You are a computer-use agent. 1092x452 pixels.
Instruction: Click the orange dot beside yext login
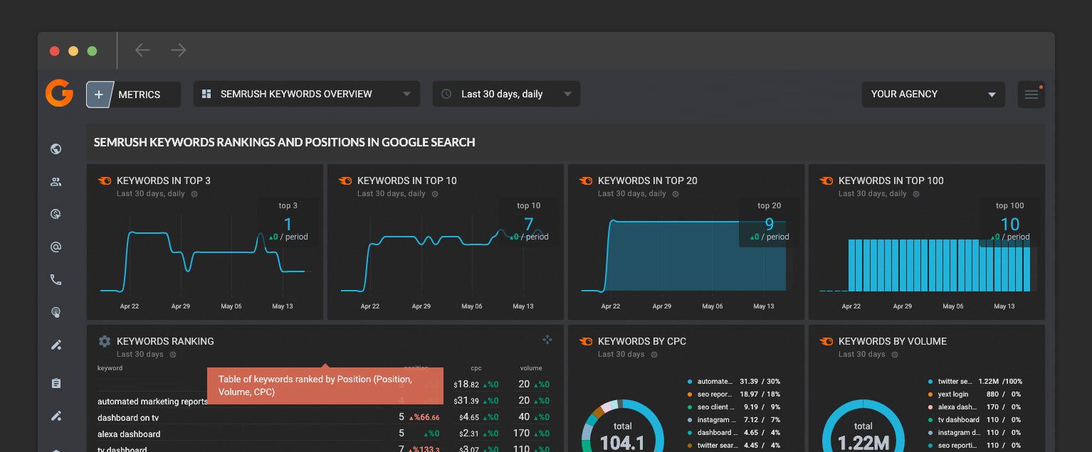931,394
